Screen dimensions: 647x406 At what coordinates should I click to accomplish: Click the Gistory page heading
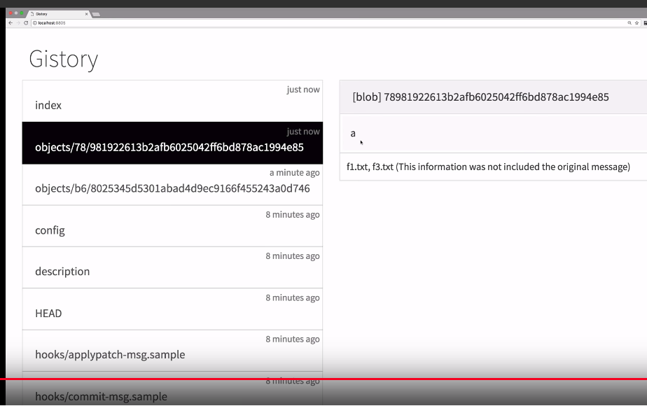tap(64, 59)
